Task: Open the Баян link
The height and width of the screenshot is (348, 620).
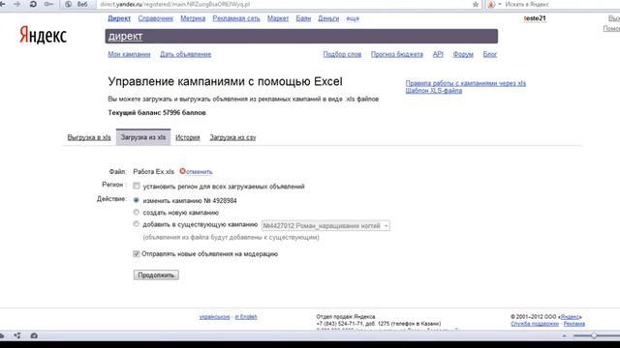Action: click(303, 18)
